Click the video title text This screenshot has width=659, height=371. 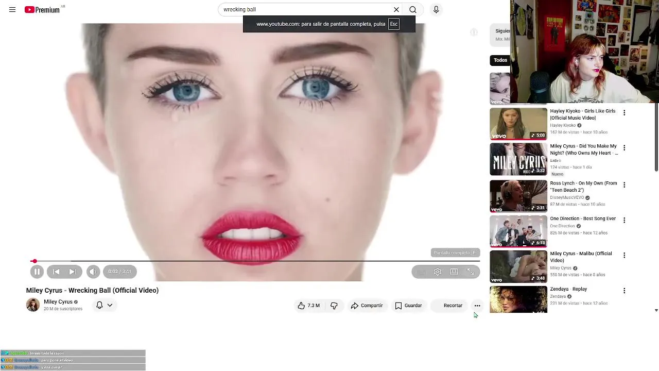pos(92,291)
